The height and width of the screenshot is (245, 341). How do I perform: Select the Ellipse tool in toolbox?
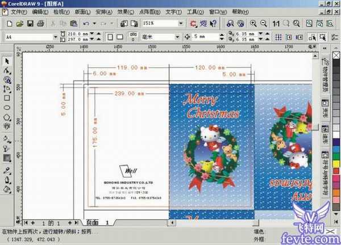point(7,108)
